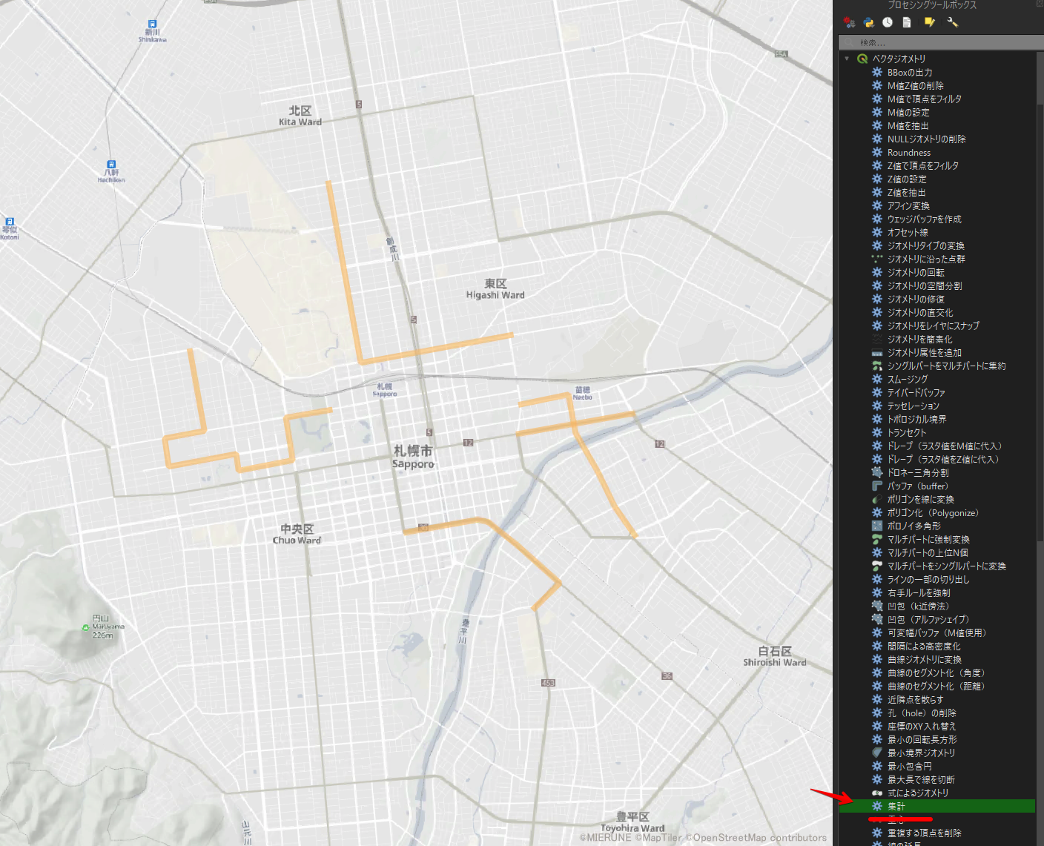The height and width of the screenshot is (846, 1044).
Task: Open processing Options via the wrench icon
Action: pyautogui.click(x=953, y=23)
